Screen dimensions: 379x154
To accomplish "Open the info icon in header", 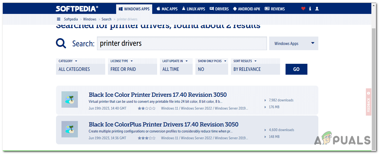I will point(310,9).
